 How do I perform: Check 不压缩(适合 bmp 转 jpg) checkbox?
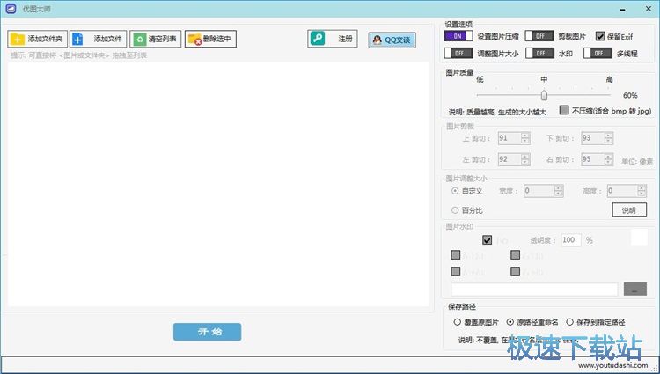coord(564,110)
